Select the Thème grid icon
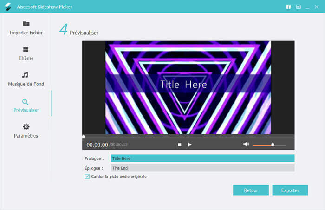The width and height of the screenshot is (325, 210). (x=26, y=49)
